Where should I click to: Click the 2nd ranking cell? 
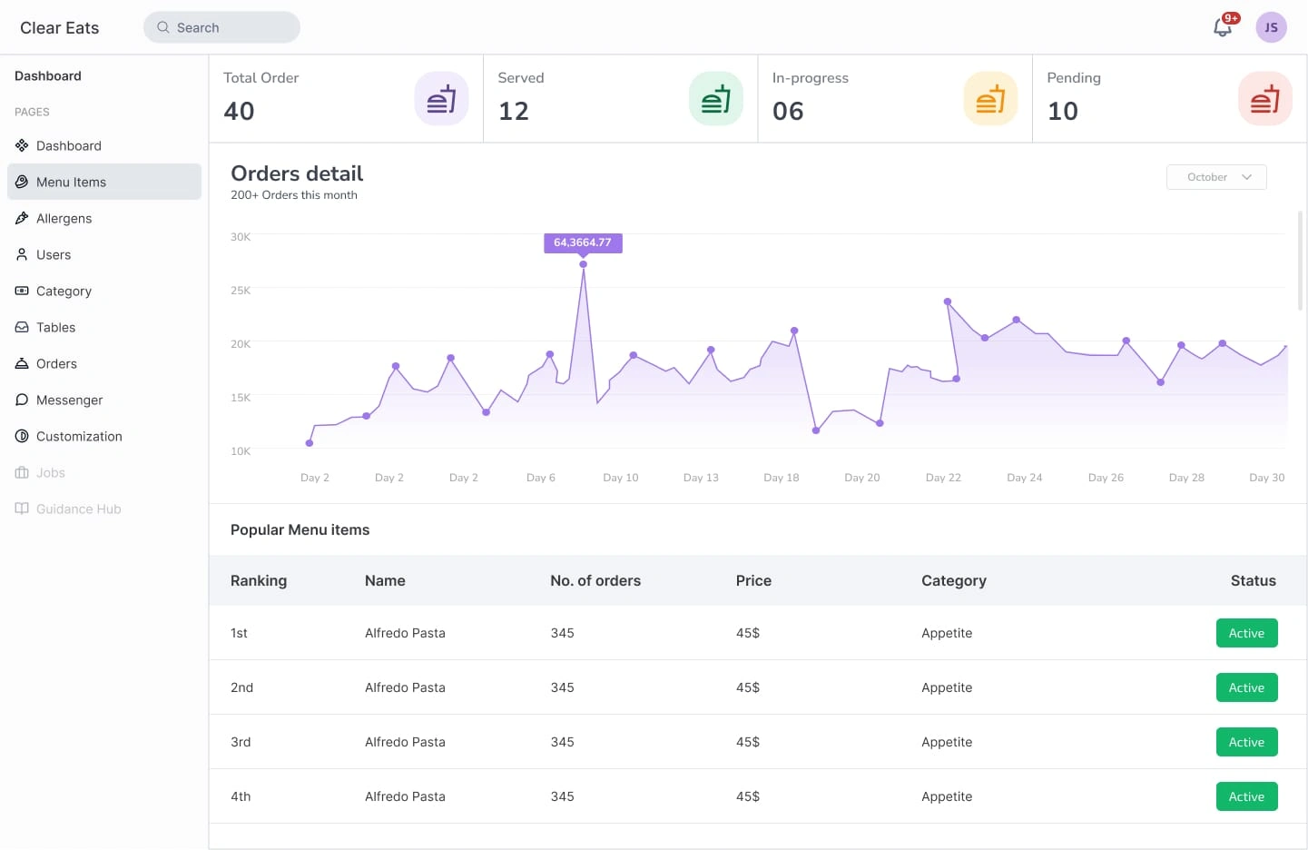click(x=241, y=687)
